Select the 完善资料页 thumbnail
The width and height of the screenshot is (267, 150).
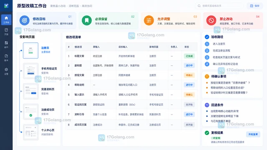click(30, 91)
